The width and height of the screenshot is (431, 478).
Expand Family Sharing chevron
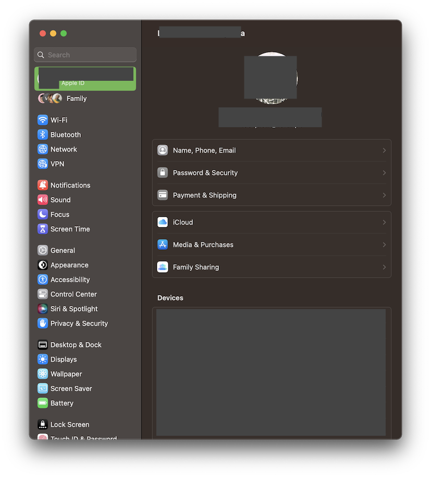click(384, 267)
